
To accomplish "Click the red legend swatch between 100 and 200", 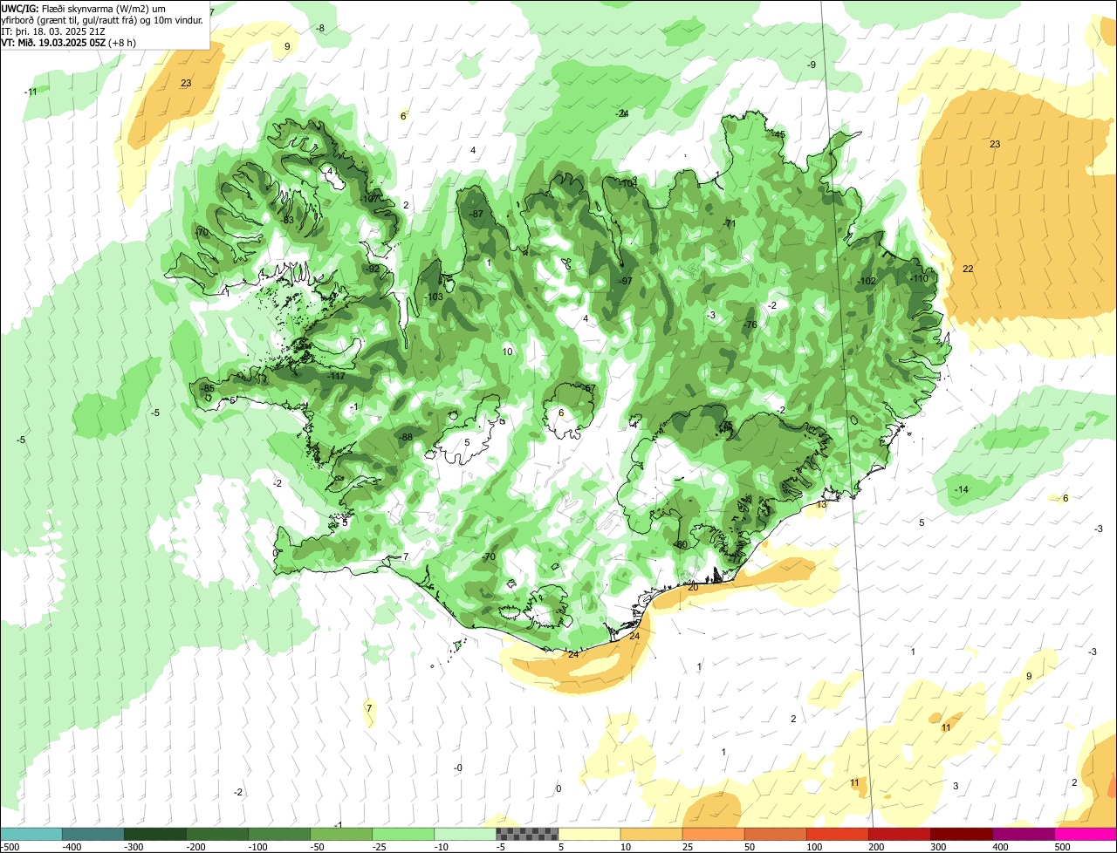I will 837,834.
